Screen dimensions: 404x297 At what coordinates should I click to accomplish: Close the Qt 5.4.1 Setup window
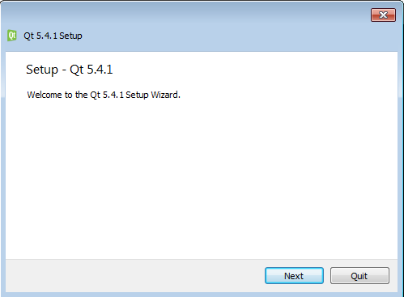click(x=383, y=15)
